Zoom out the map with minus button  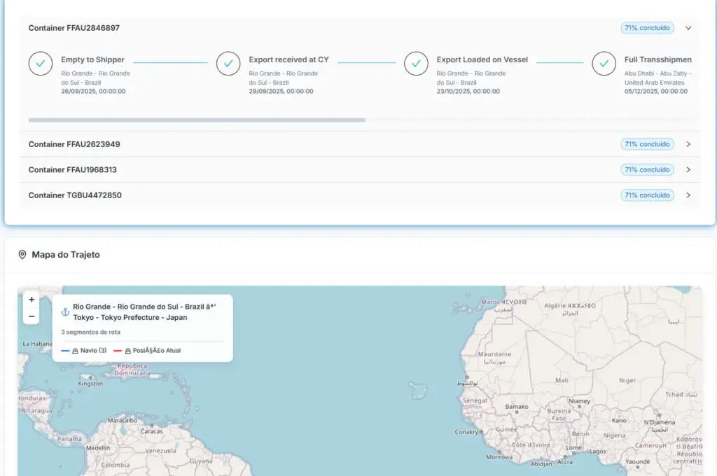point(31,316)
